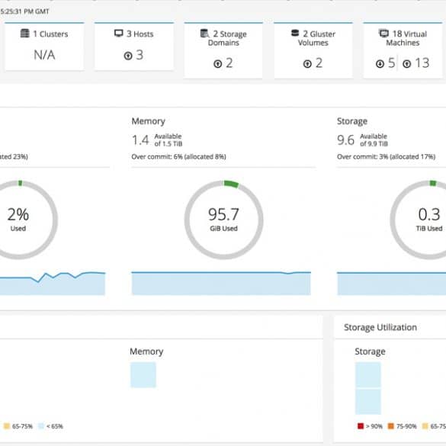
Task: Click the Hosts monitor icon
Action: pos(119,34)
